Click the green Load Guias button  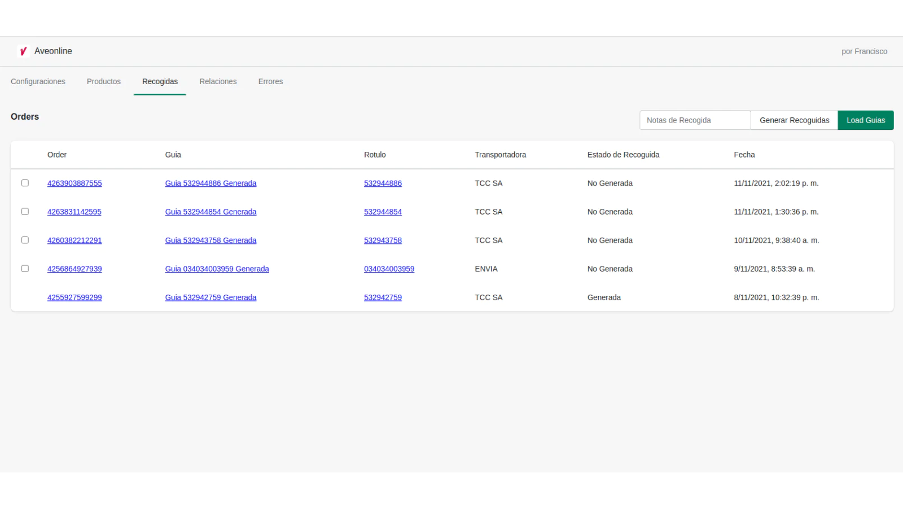click(865, 120)
